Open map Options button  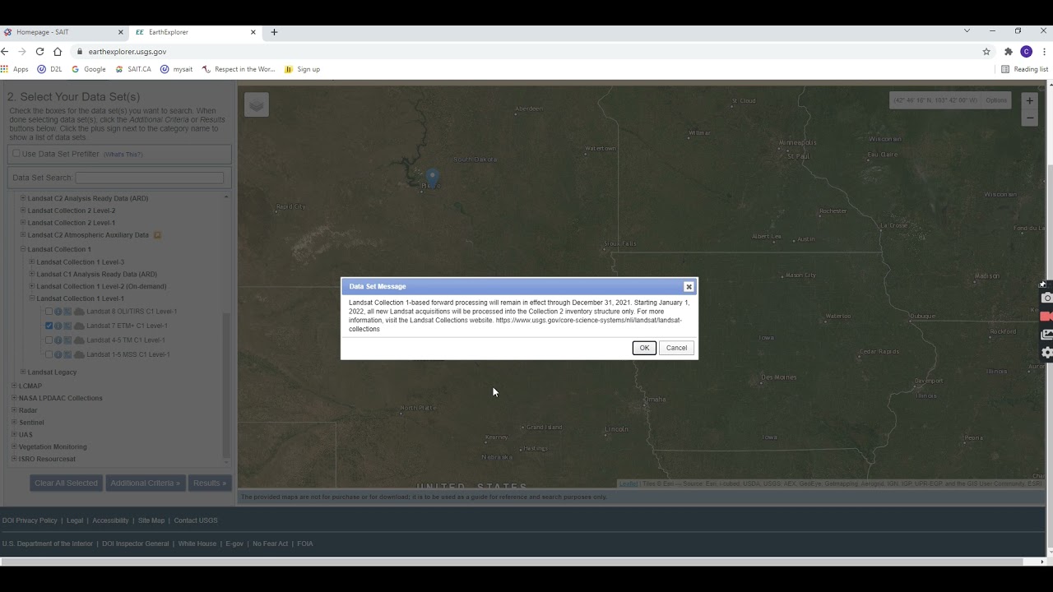[x=996, y=100]
